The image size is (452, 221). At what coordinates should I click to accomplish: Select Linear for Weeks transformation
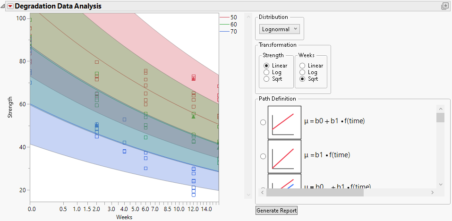tap(303, 66)
